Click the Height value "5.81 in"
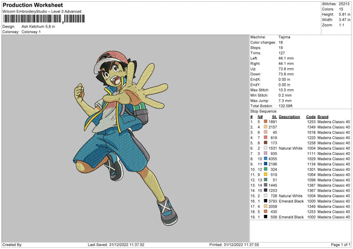353x249 pixels. 344,14
